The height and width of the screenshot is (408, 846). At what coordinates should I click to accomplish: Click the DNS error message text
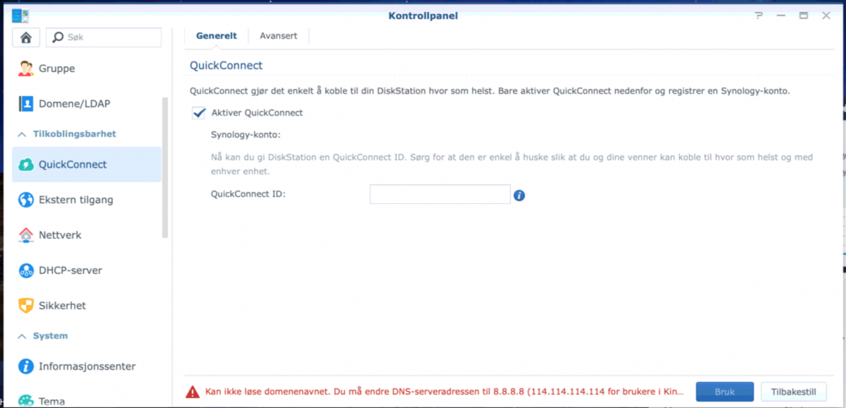tap(444, 392)
